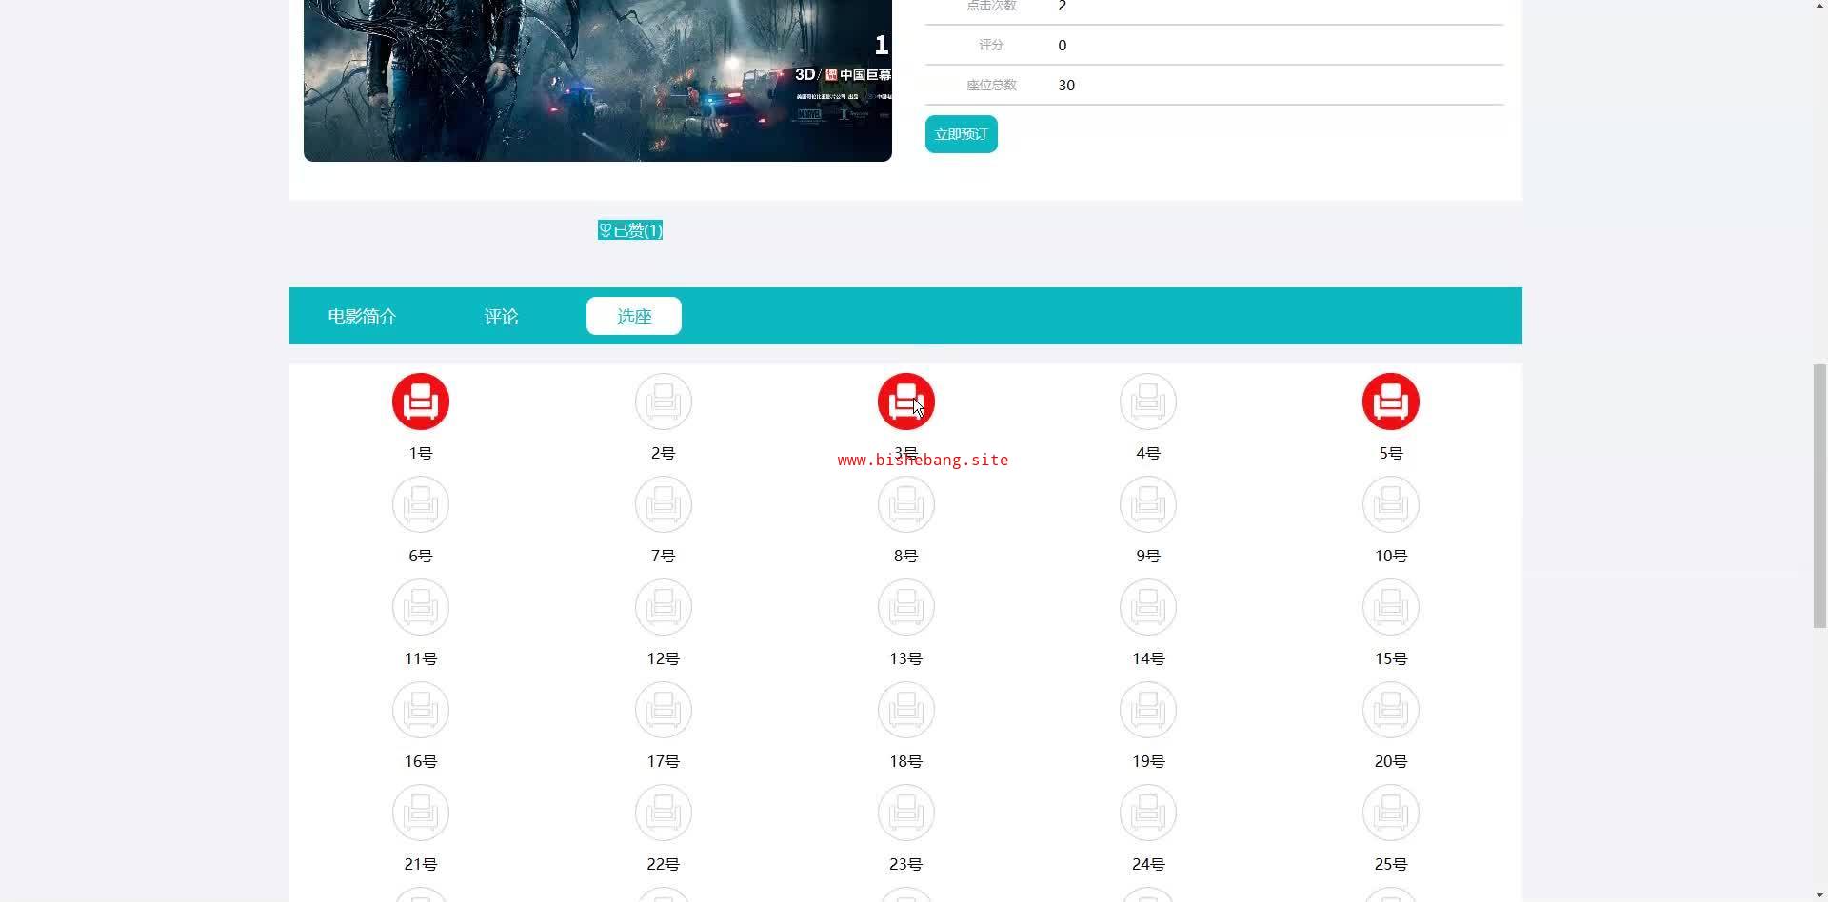Choose seat 19号 icon

1148,710
